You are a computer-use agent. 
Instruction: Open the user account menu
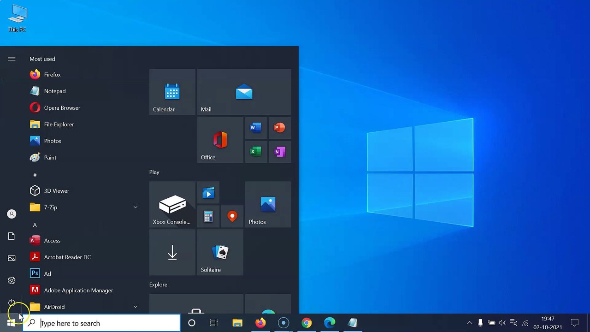[12, 214]
